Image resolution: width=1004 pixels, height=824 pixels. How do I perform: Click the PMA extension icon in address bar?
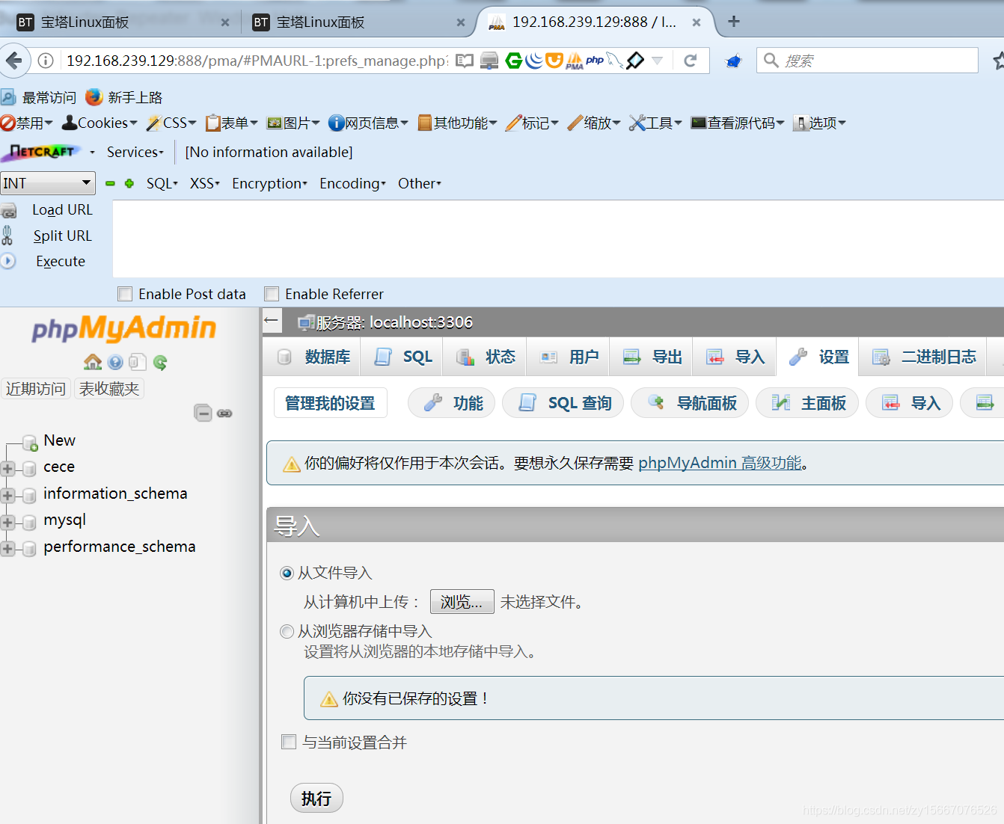(575, 61)
